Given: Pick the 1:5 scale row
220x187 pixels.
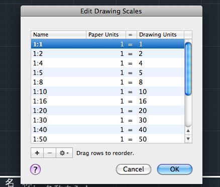Looking at the screenshot, I should [x=107, y=72].
